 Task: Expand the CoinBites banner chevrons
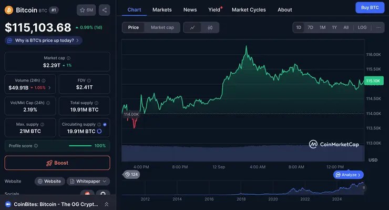coord(106,204)
